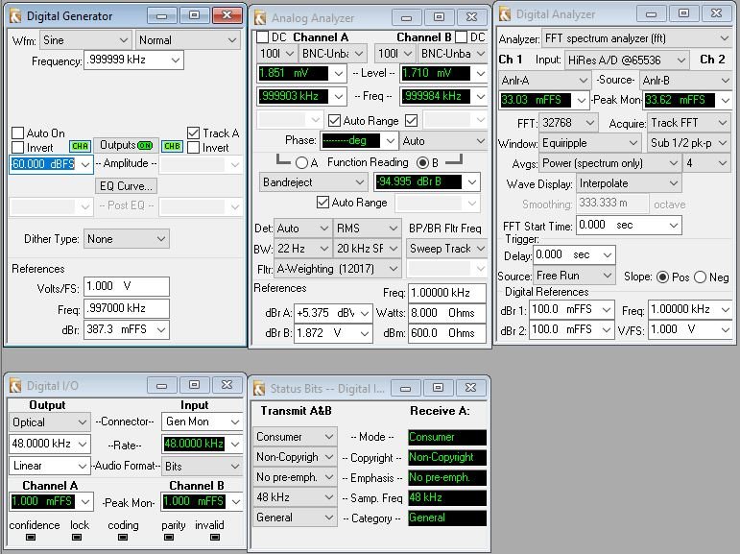Click the FFT Start Time field
The image size is (740, 554).
(x=629, y=225)
